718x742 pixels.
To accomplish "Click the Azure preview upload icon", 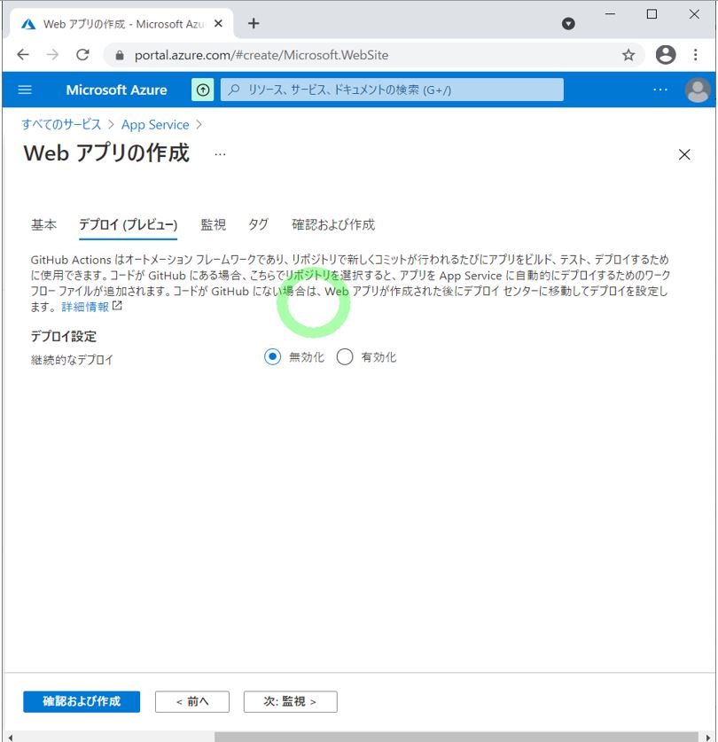I will click(x=203, y=90).
